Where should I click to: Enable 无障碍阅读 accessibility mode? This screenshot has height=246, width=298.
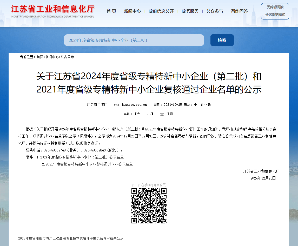275,7
